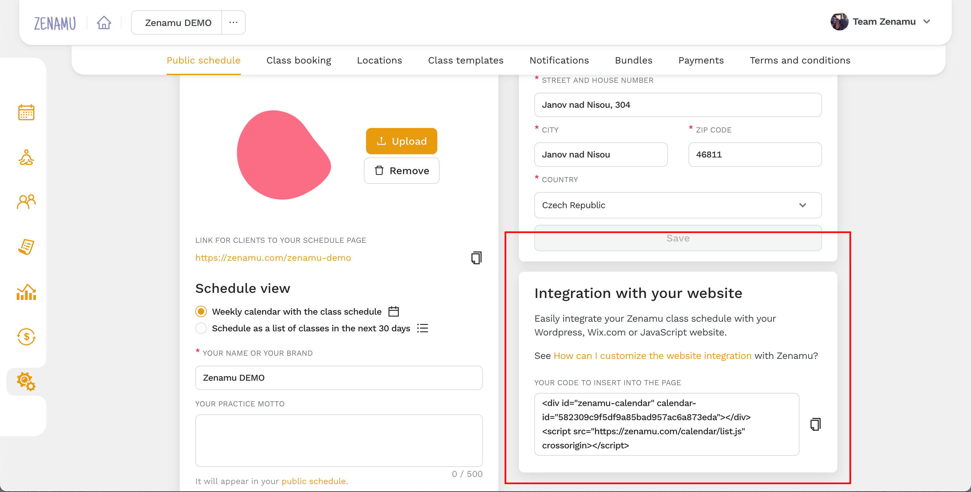Open the customize website integration help link
Viewport: 971px width, 492px height.
[x=652, y=355]
